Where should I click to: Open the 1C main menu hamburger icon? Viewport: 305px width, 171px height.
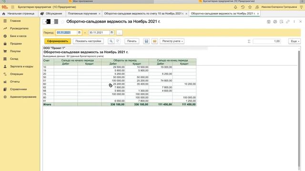(13, 7)
